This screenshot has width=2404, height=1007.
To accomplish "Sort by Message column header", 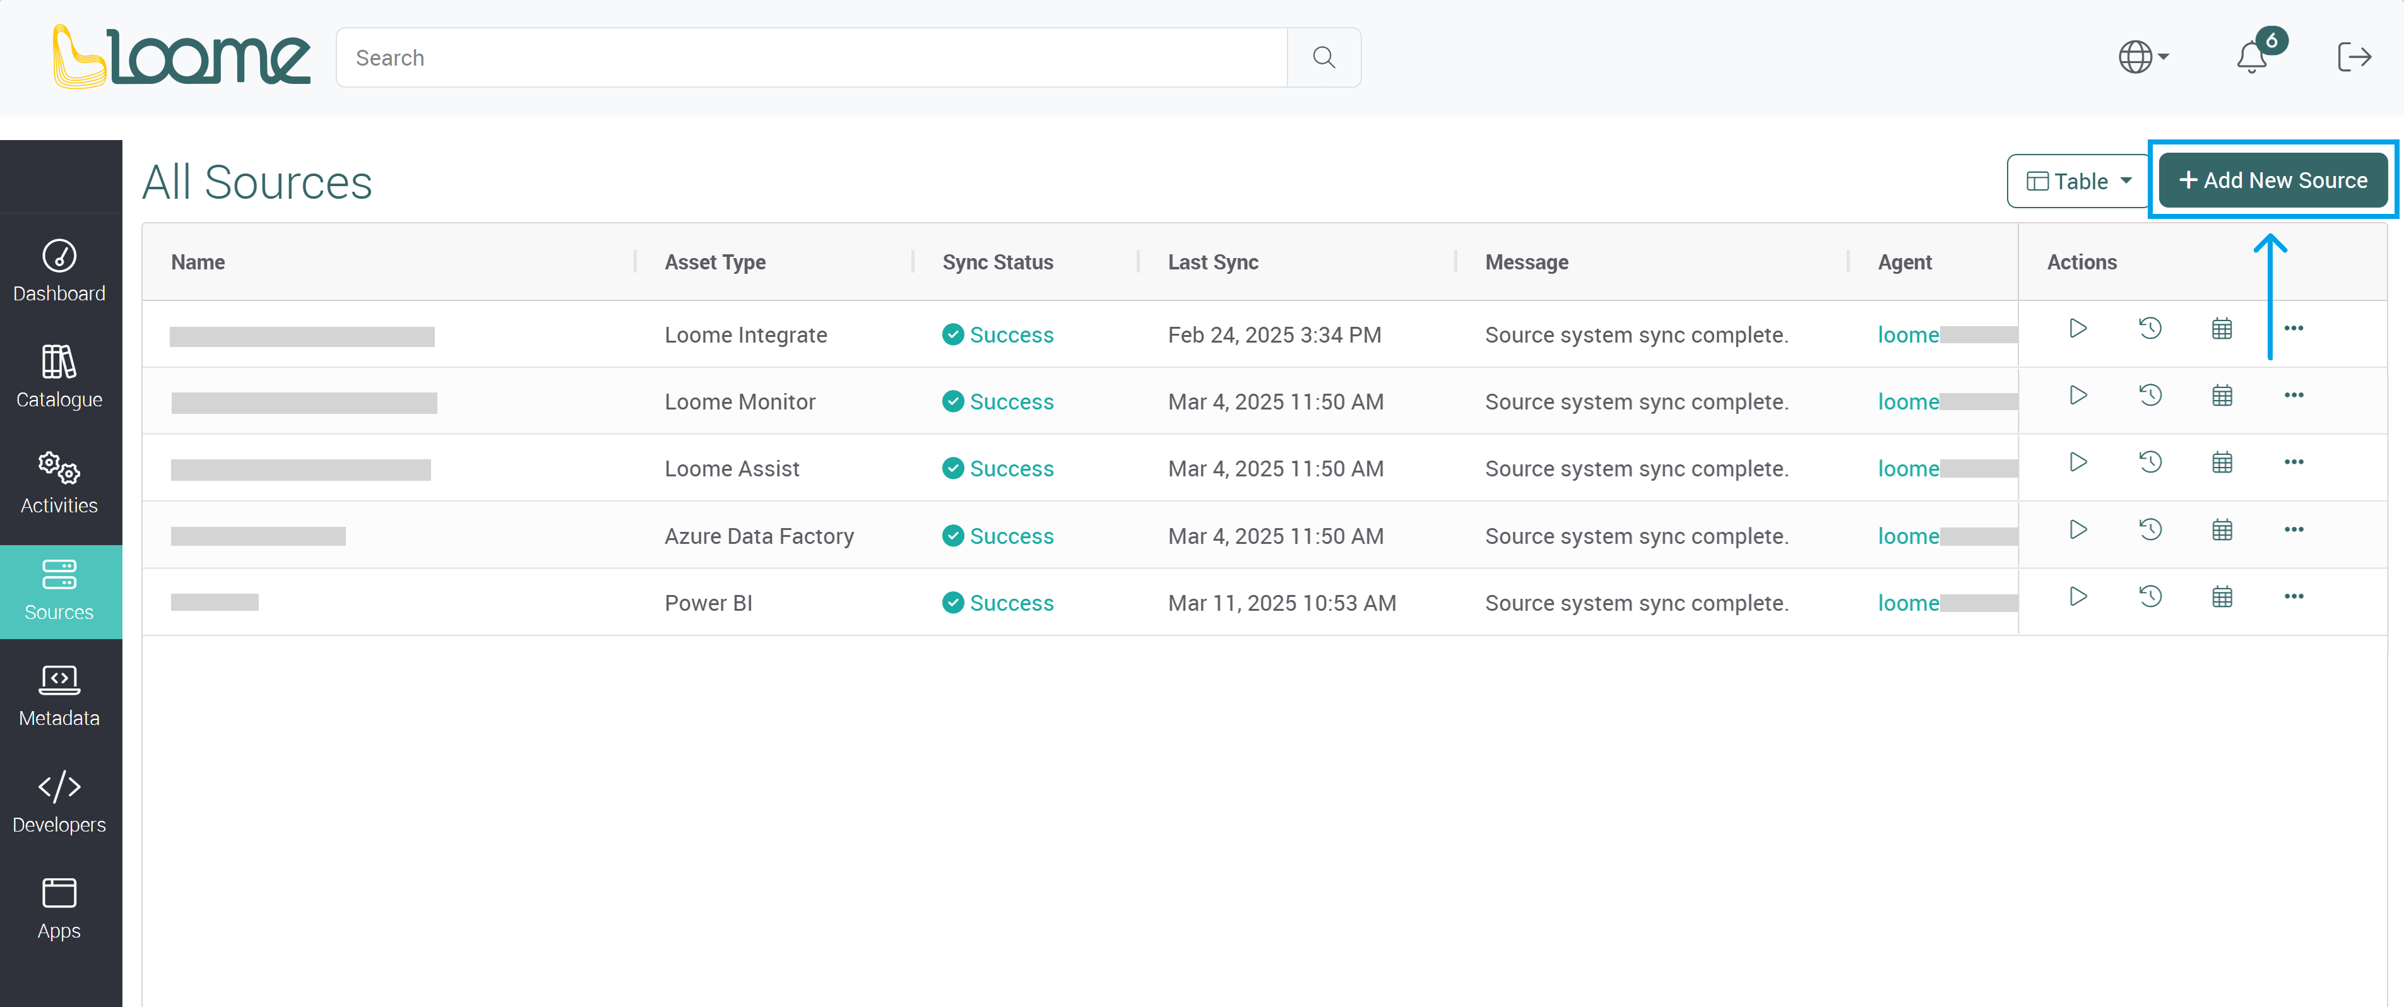I will [1527, 262].
